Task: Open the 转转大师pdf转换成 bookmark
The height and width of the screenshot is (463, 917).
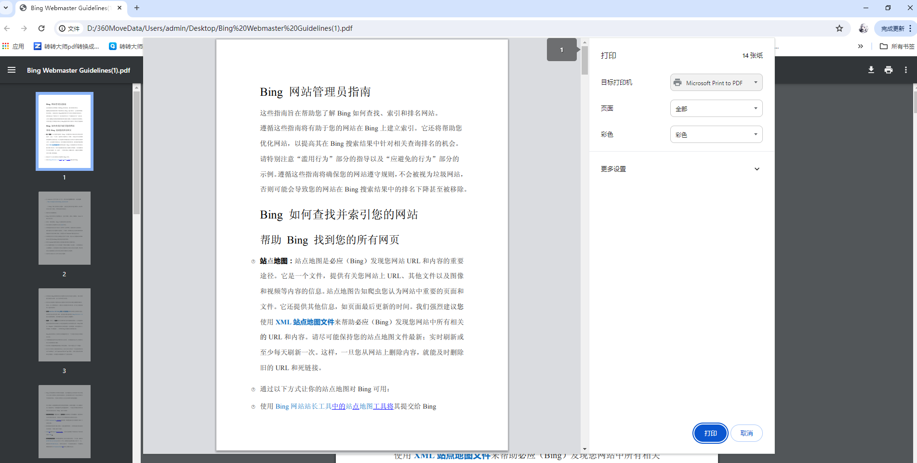Action: [67, 46]
